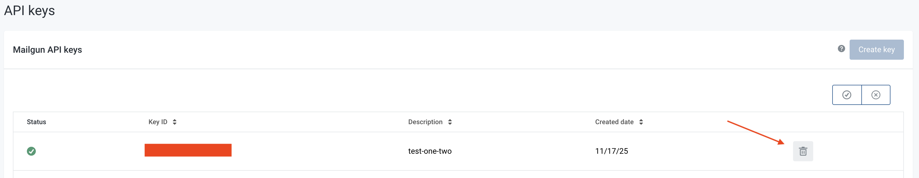Select the Status column header
This screenshot has width=919, height=178.
pos(36,122)
